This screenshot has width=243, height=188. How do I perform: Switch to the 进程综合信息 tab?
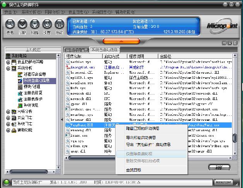pos(76,50)
